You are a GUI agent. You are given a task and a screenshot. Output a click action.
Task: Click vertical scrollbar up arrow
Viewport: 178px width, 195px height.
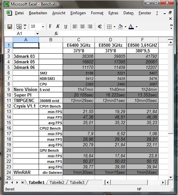click(x=171, y=42)
